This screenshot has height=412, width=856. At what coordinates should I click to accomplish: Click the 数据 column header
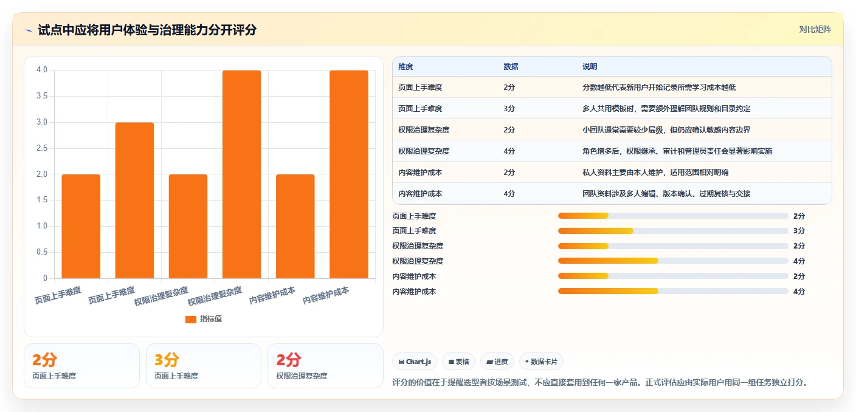point(511,67)
